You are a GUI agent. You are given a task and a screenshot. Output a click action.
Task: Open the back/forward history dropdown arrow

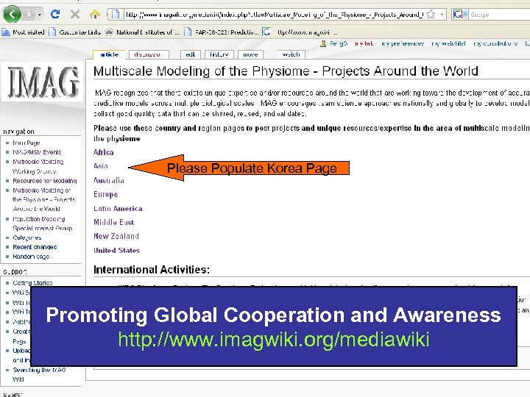coord(40,15)
